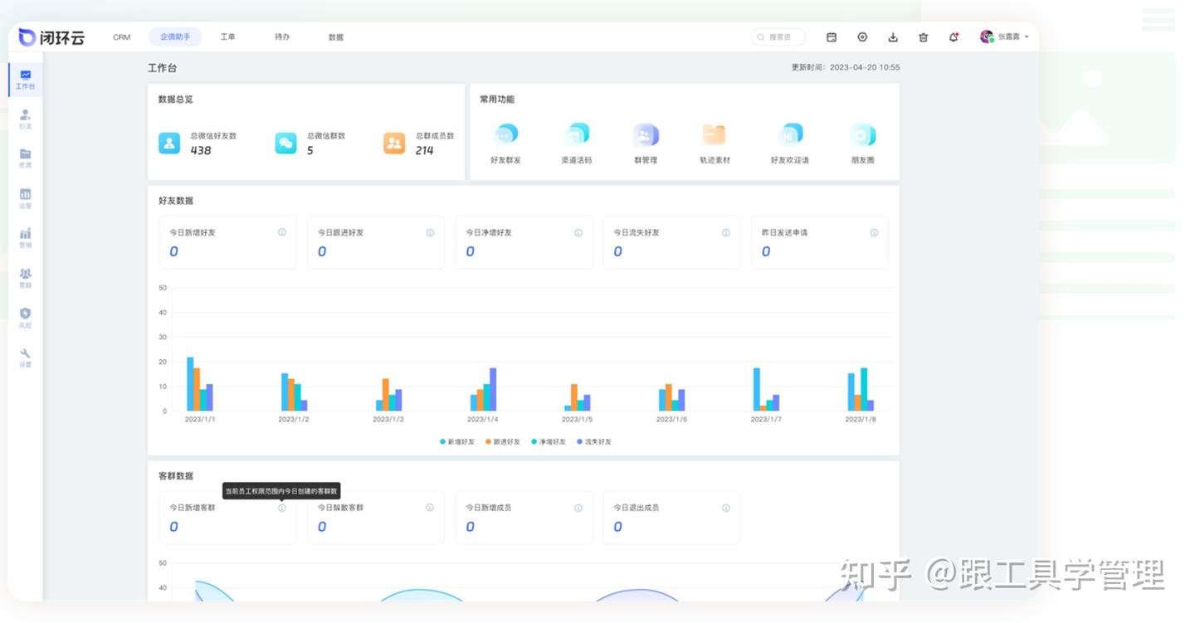Open the 风控 risk control sidebar section
Viewport: 1195px width, 623px height.
25,316
